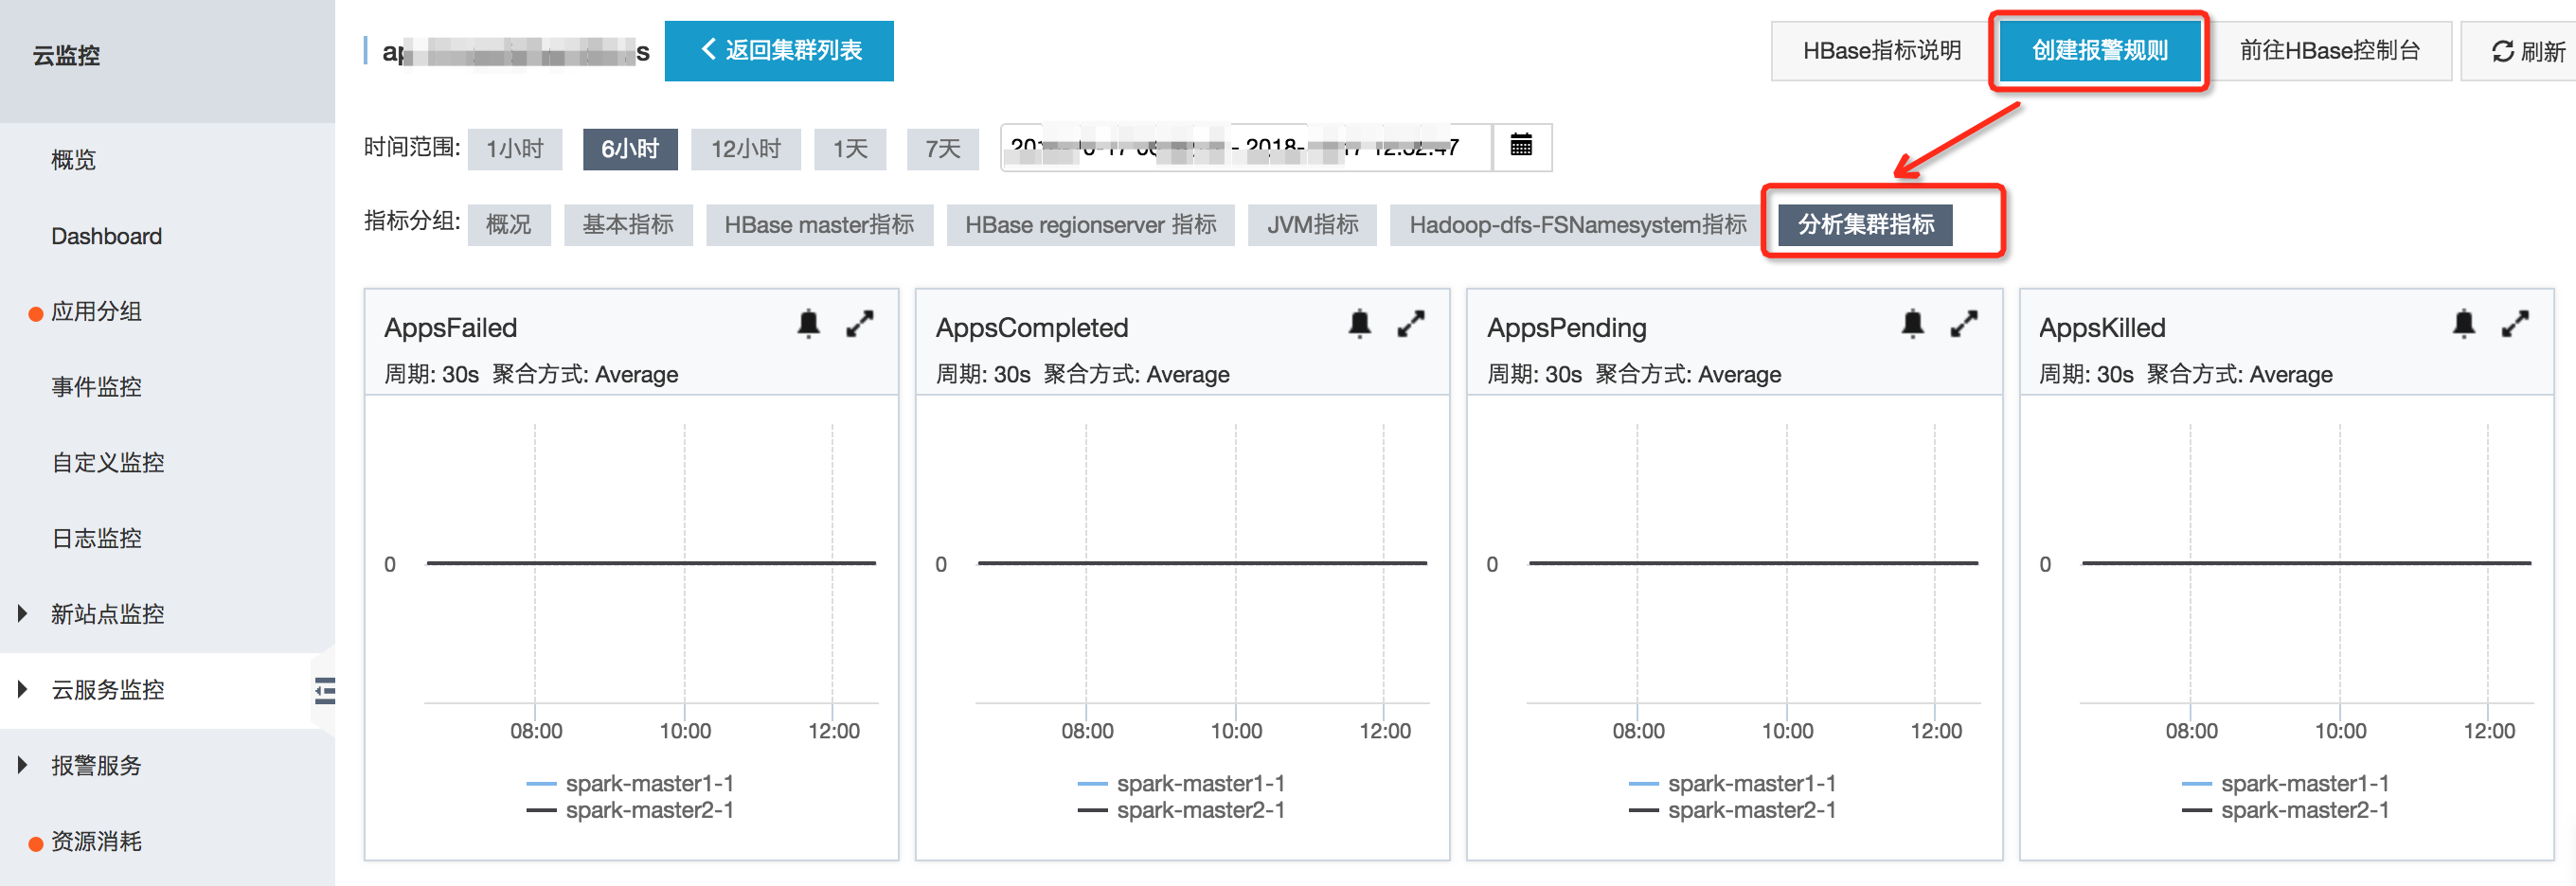Click the AppsKilled chart title

(x=2102, y=328)
